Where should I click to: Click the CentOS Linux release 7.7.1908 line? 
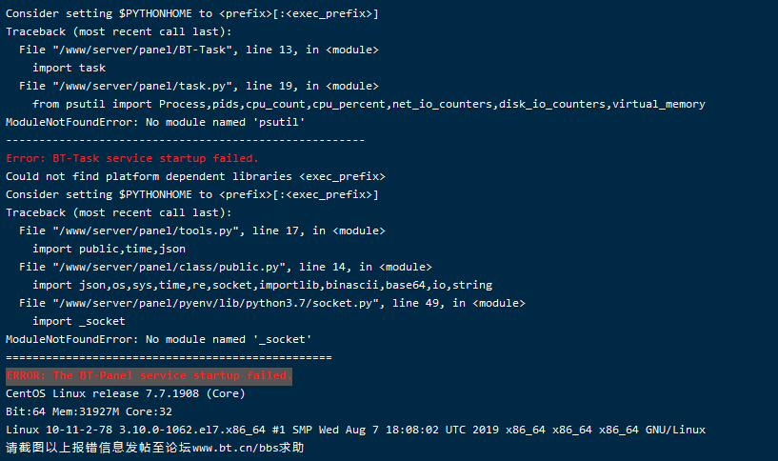point(126,393)
